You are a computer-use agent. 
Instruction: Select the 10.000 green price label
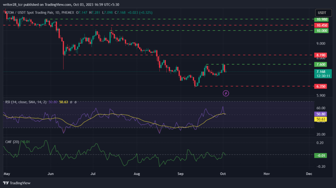pyautogui.click(x=321, y=30)
